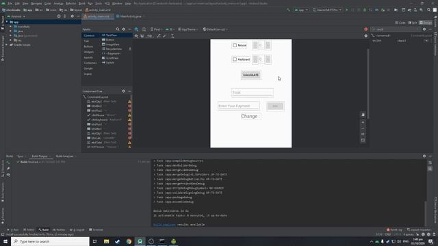Open attributes panel settings gear
The height and width of the screenshot is (246, 438).
click(424, 29)
